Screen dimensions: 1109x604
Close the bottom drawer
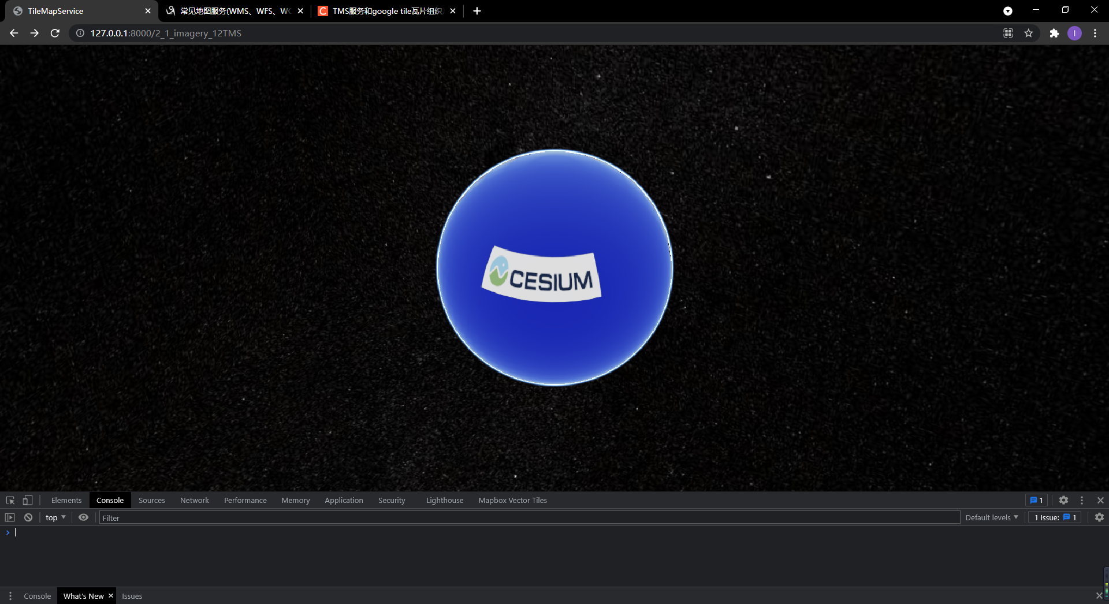[1099, 596]
